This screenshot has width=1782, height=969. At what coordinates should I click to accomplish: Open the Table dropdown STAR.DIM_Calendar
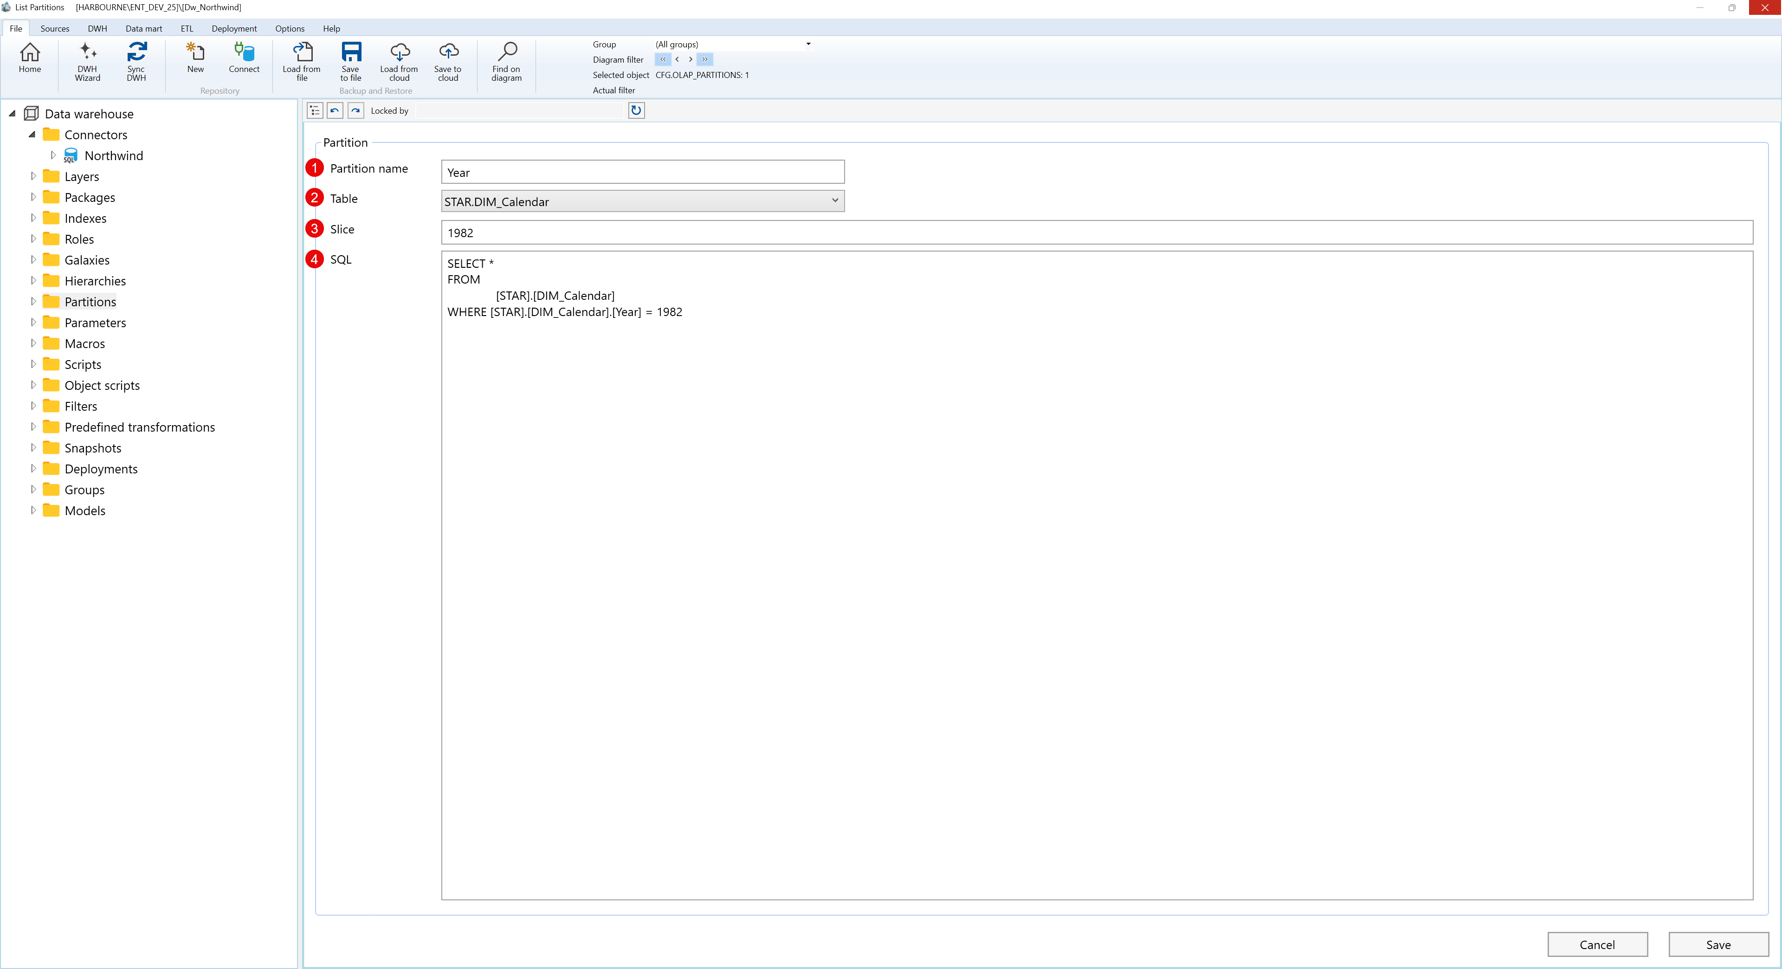(x=835, y=201)
